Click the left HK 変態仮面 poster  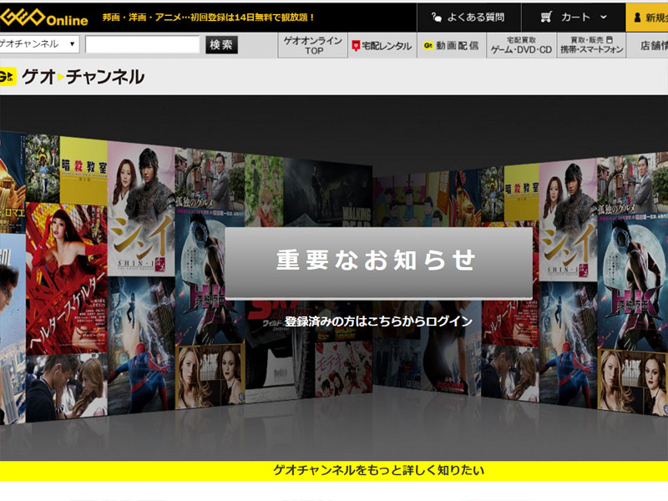[x=210, y=279]
